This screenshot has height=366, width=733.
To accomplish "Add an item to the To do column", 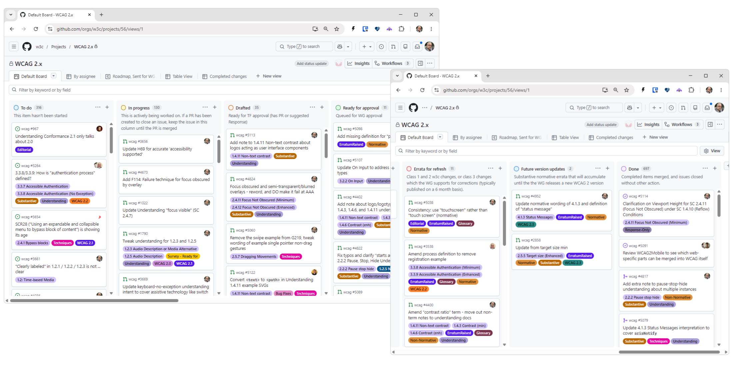I will click(x=107, y=107).
